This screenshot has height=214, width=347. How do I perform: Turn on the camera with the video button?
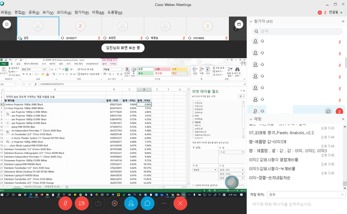tap(82, 203)
